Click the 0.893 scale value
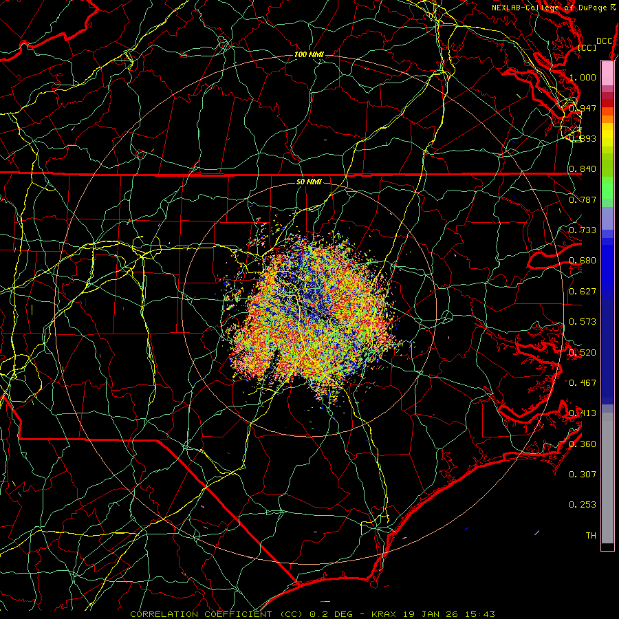619x619 pixels. point(583,138)
